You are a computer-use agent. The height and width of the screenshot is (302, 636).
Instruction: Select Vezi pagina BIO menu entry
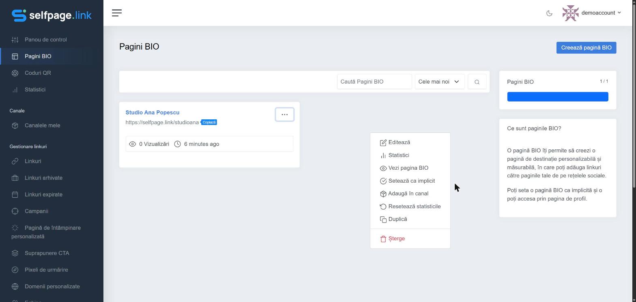click(410, 168)
